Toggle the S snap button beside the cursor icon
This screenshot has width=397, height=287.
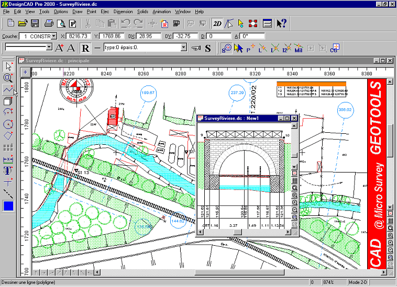[x=207, y=48]
